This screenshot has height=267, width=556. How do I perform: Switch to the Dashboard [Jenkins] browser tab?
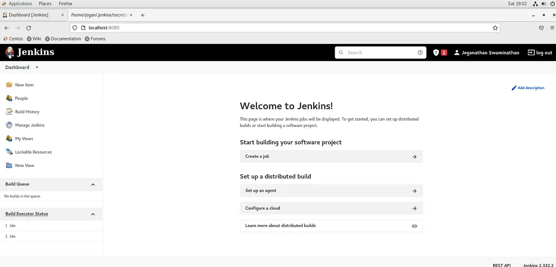click(x=33, y=15)
